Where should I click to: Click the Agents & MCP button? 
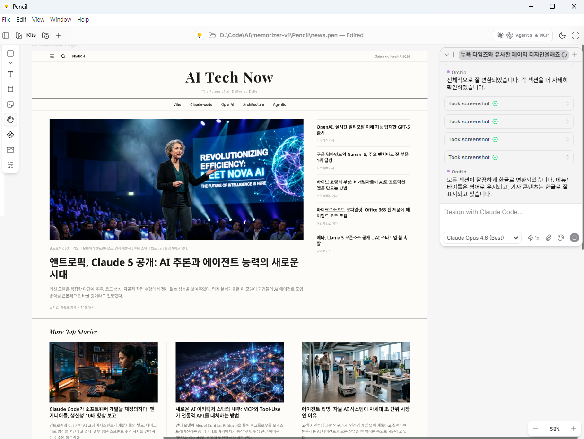point(522,35)
